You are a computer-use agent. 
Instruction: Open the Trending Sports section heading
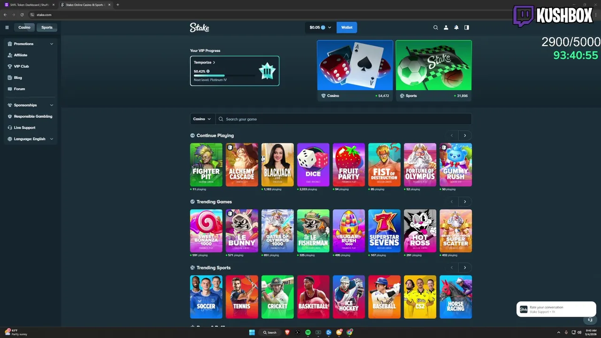(214, 268)
